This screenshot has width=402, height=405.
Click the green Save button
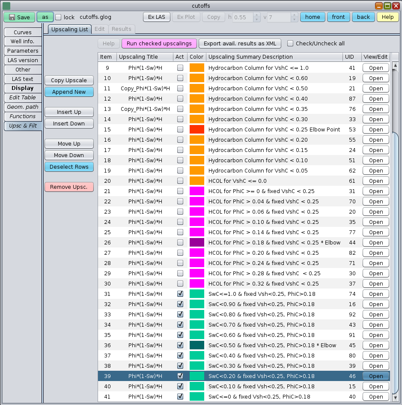pos(19,17)
